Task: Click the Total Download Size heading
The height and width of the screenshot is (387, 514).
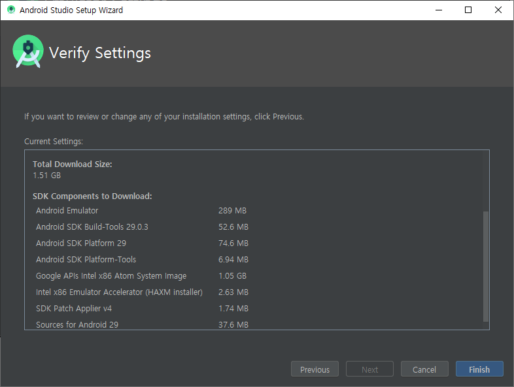Action: pos(72,164)
